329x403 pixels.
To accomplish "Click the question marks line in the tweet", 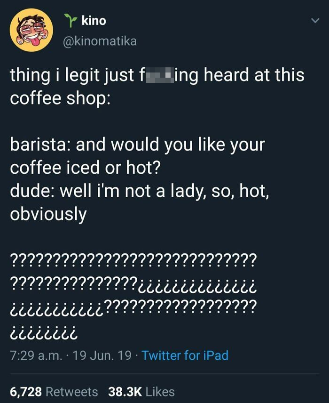I will [x=134, y=258].
